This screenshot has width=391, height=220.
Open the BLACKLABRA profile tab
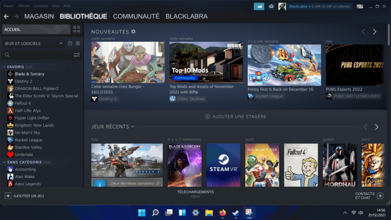(186, 16)
